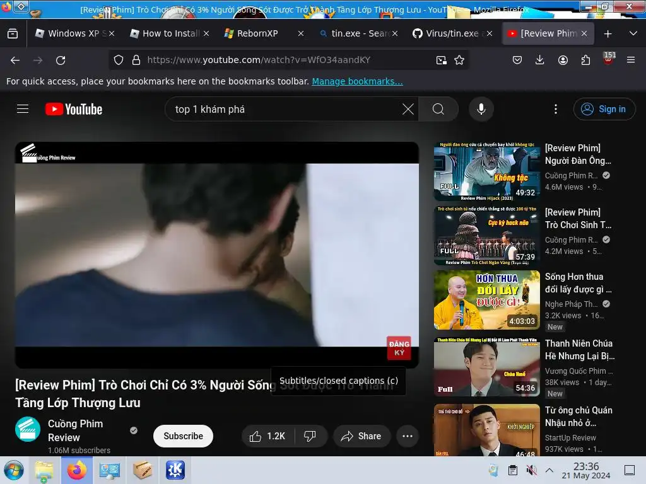Like the video showing 1.2K
The width and height of the screenshot is (646, 484).
(267, 436)
